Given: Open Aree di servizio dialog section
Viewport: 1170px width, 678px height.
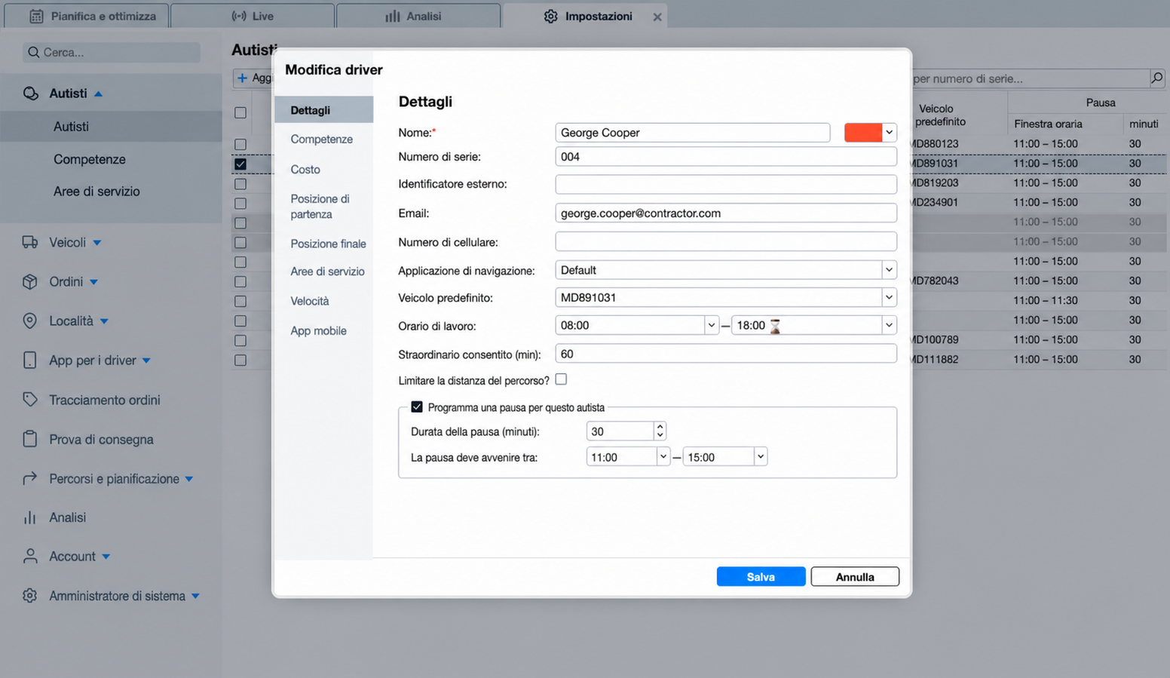Looking at the screenshot, I should pos(327,272).
